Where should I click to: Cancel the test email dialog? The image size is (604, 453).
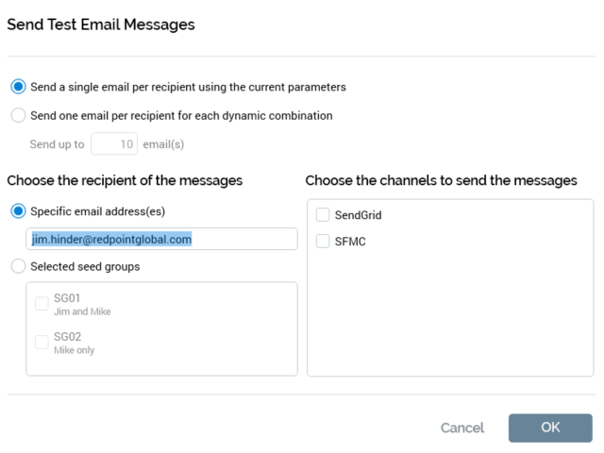462,428
